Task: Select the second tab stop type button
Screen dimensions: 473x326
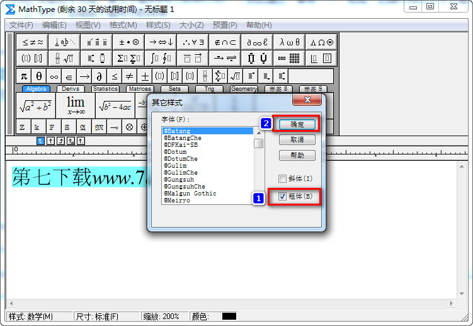Action: tap(50, 141)
